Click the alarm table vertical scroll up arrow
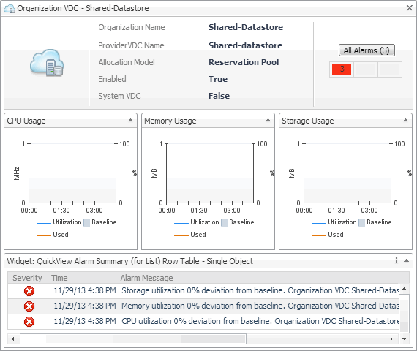The height and width of the screenshot is (351, 417). [x=405, y=289]
